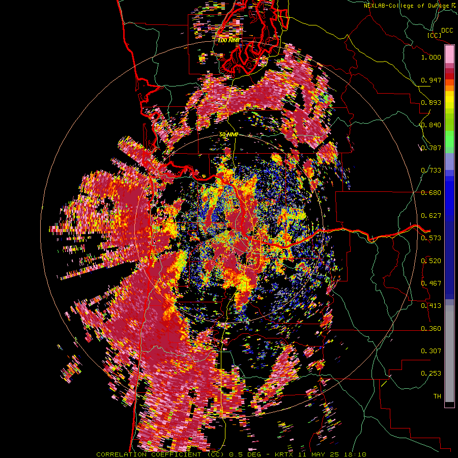Click the [CC] product label
This screenshot has height=458, width=458.
435,35
